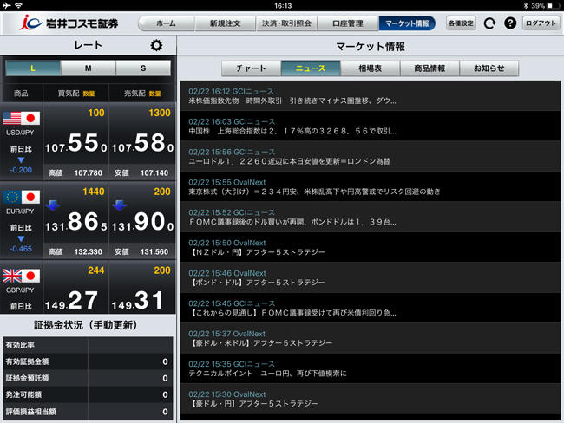Open 15:37 OvalNext Aussie US dollar strategy
Image resolution: width=564 pixels, height=423 pixels.
pyautogui.click(x=371, y=338)
